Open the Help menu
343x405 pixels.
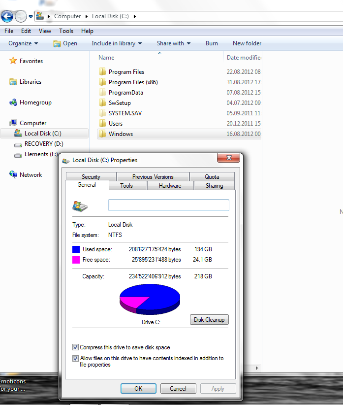(x=87, y=31)
